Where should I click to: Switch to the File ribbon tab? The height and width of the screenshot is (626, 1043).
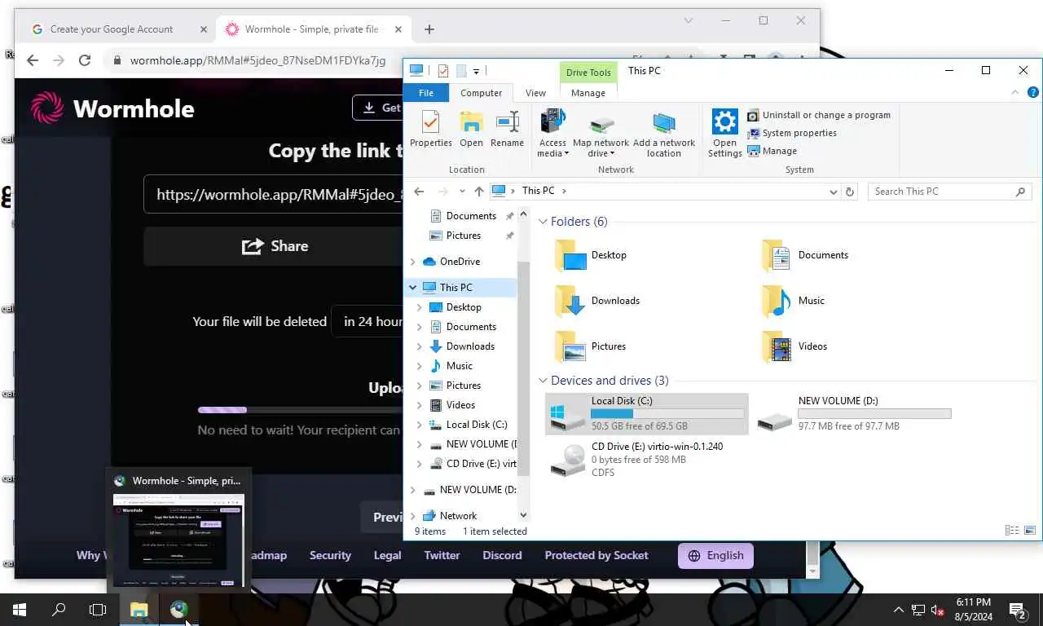click(426, 93)
